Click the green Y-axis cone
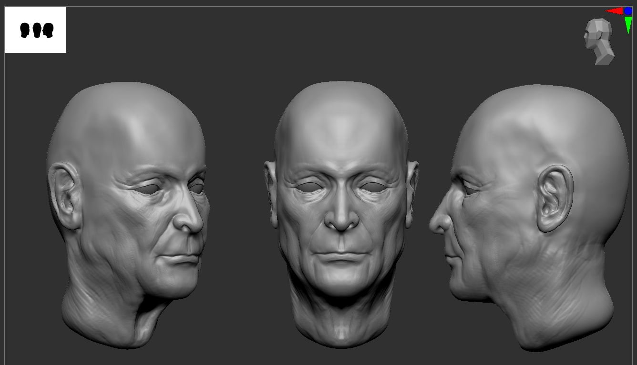This screenshot has height=365, width=637. click(x=628, y=25)
